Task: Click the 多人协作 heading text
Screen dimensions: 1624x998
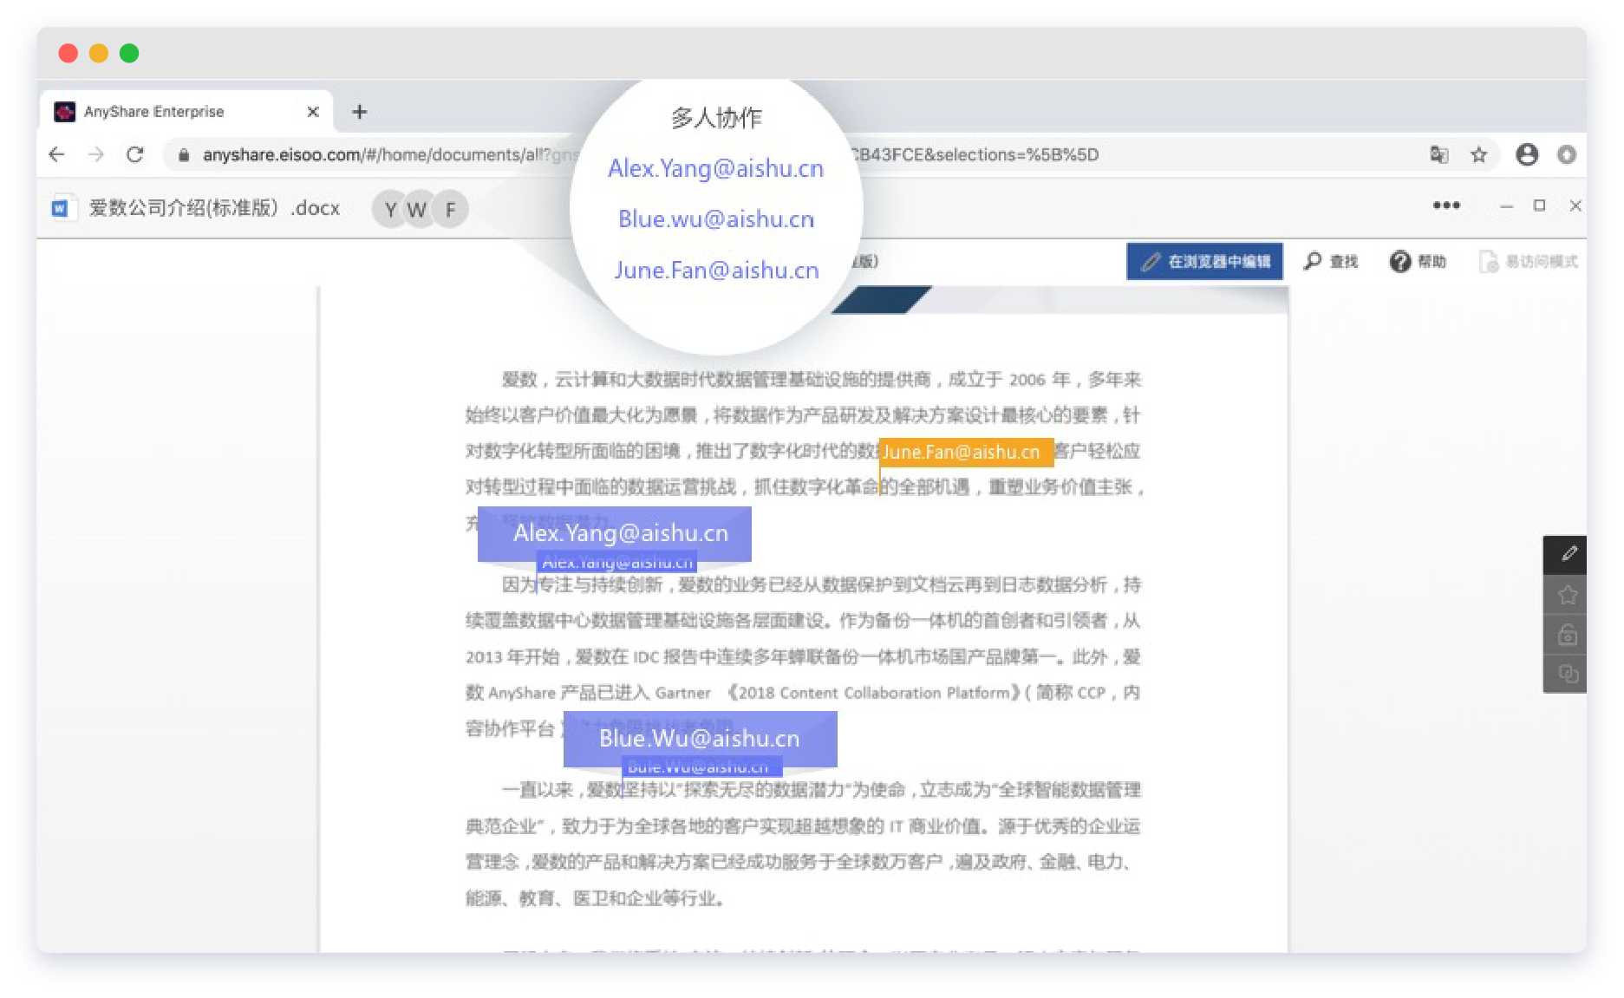Action: (x=716, y=118)
